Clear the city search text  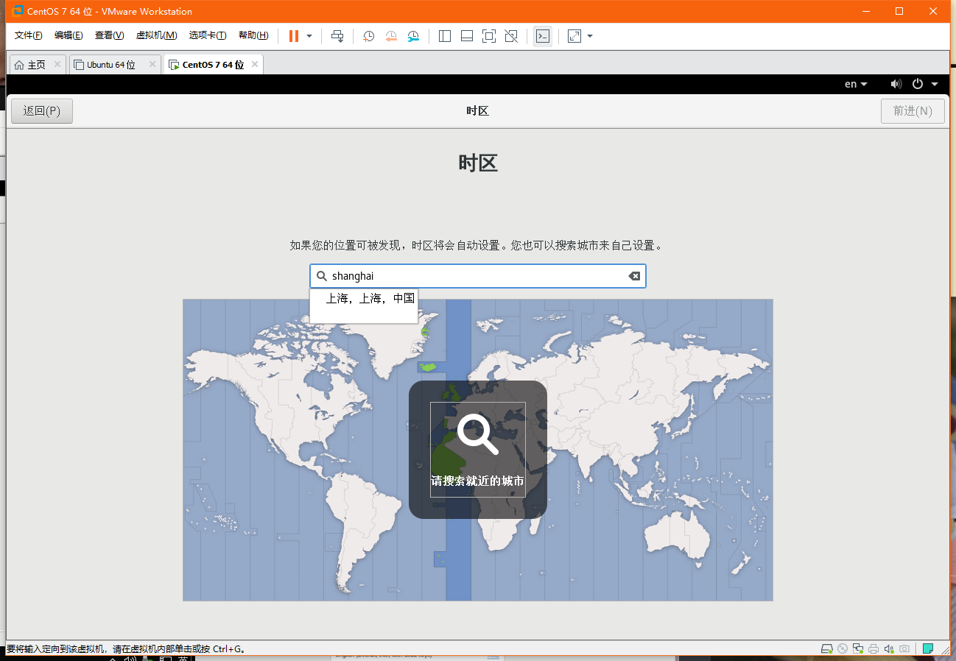point(634,276)
